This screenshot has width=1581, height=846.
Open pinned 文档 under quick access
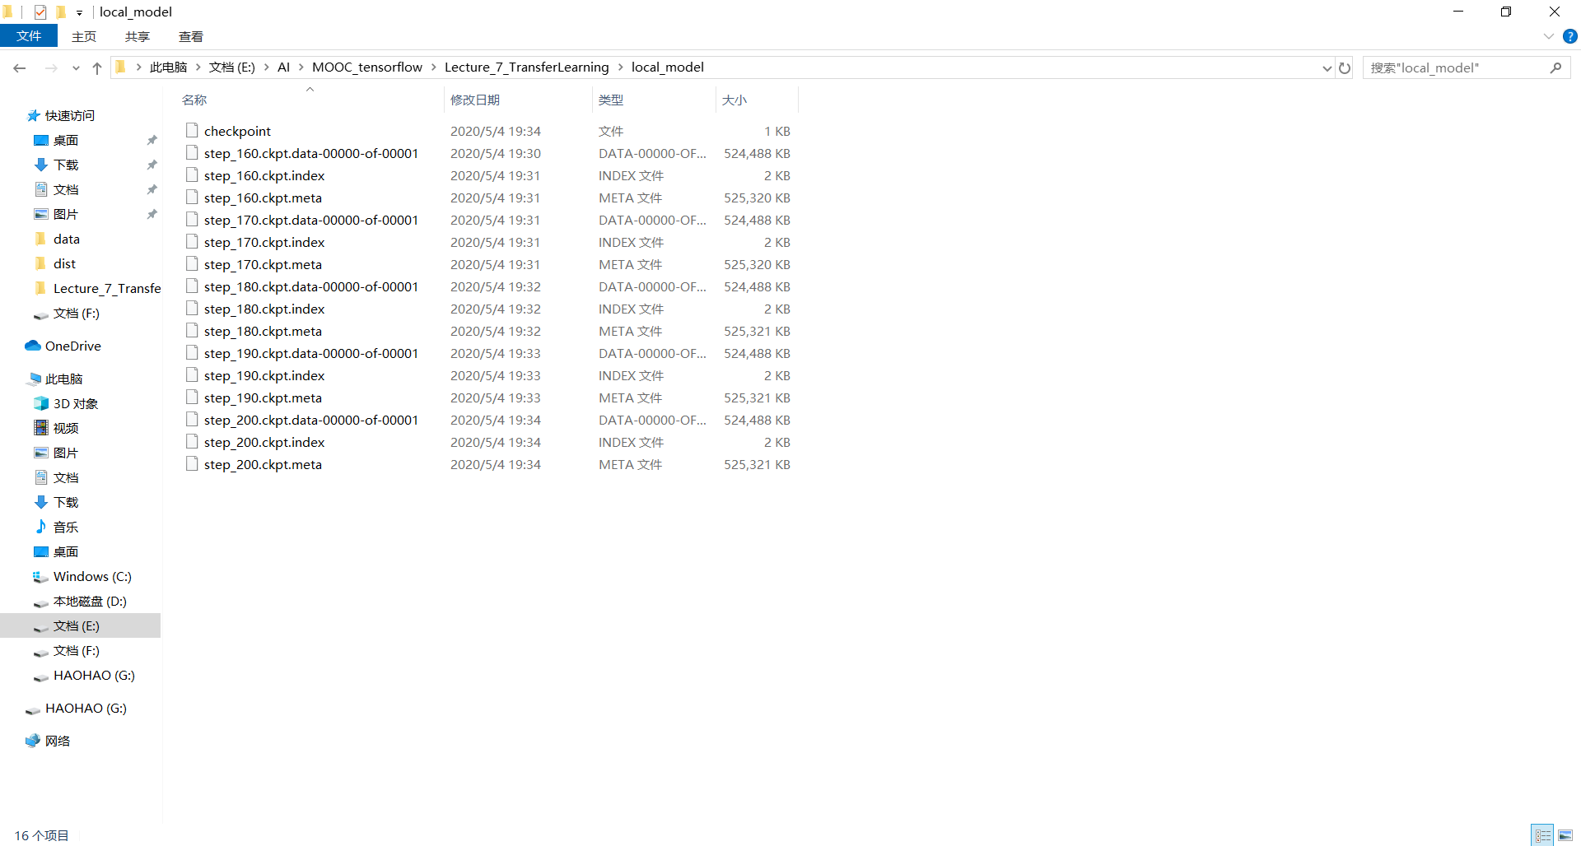66,189
